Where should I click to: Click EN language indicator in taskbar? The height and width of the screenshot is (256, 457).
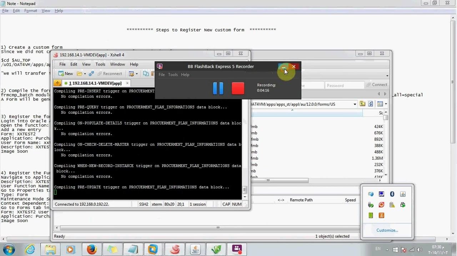point(378,249)
